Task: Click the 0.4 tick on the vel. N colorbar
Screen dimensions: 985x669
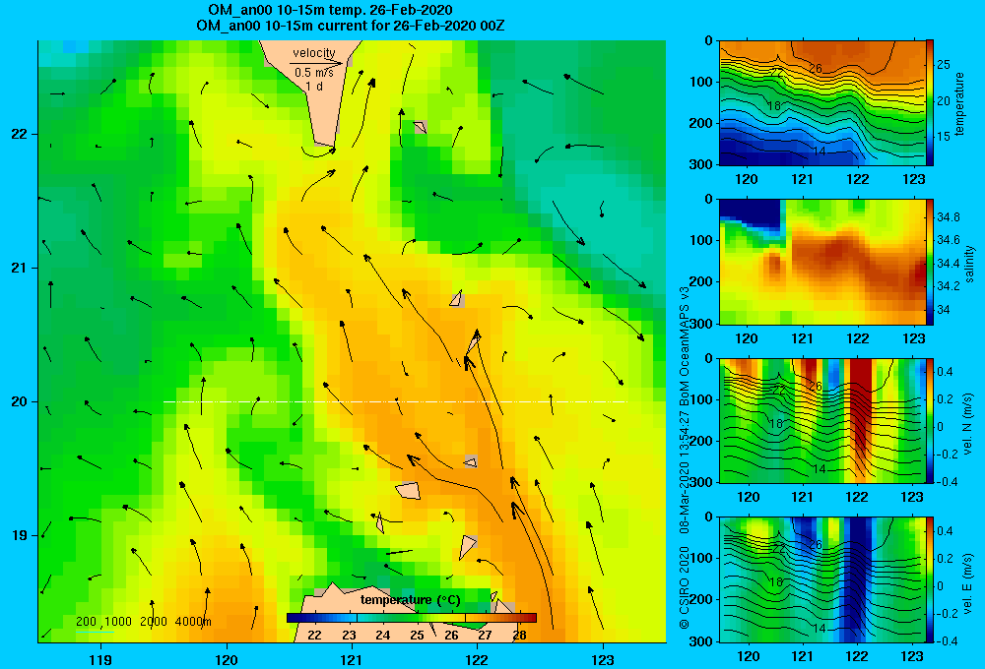Action: [x=945, y=372]
